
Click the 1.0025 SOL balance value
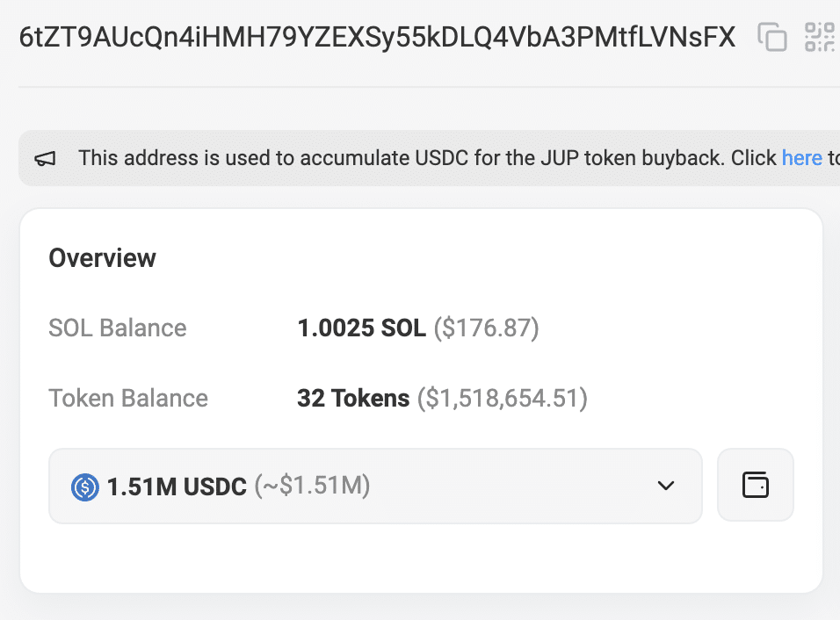(x=362, y=328)
